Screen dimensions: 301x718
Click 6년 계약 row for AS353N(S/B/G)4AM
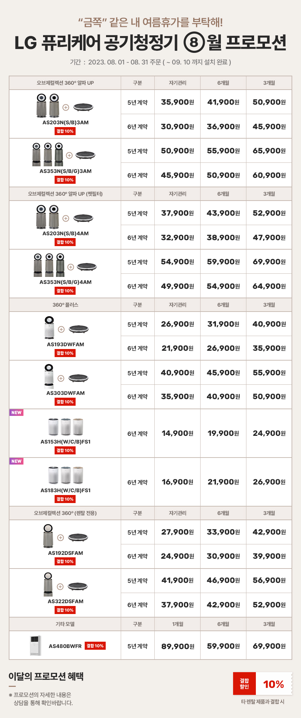tap(206, 286)
